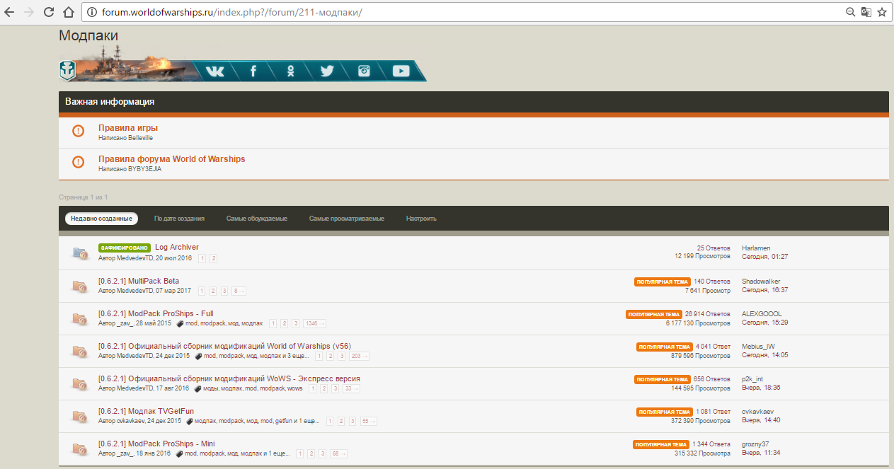Screen dimensions: 894x469
Task: Click alert icon beside Правила игры
Action: coord(79,131)
